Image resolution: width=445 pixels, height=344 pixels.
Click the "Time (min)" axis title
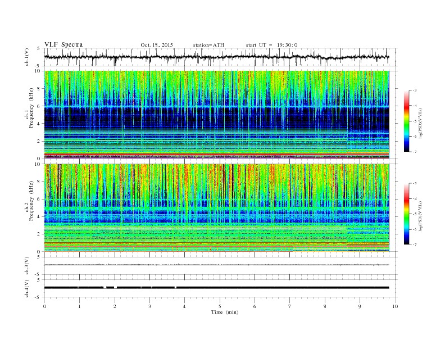[225, 312]
